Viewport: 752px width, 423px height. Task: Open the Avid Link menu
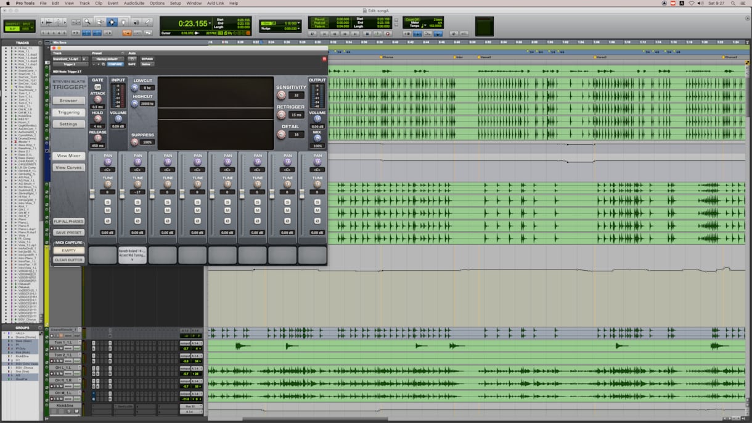point(216,3)
